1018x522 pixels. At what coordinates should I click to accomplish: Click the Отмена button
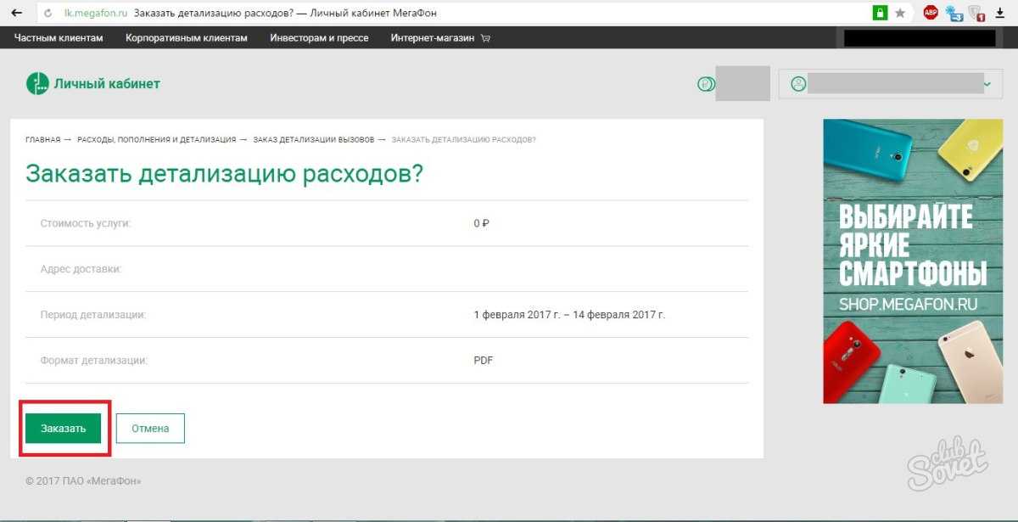[x=150, y=429]
